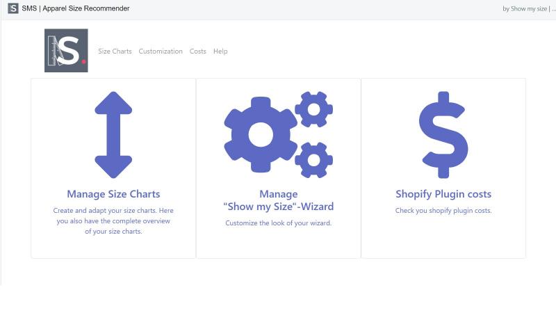Open the Manage Size Charts heading link
This screenshot has height=313, width=556.
click(113, 194)
